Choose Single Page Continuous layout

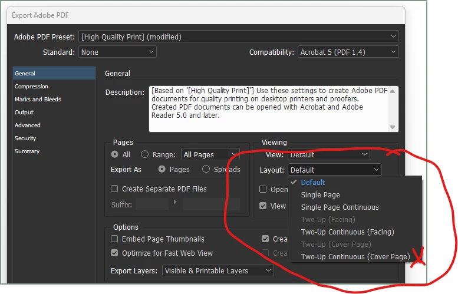pos(340,207)
